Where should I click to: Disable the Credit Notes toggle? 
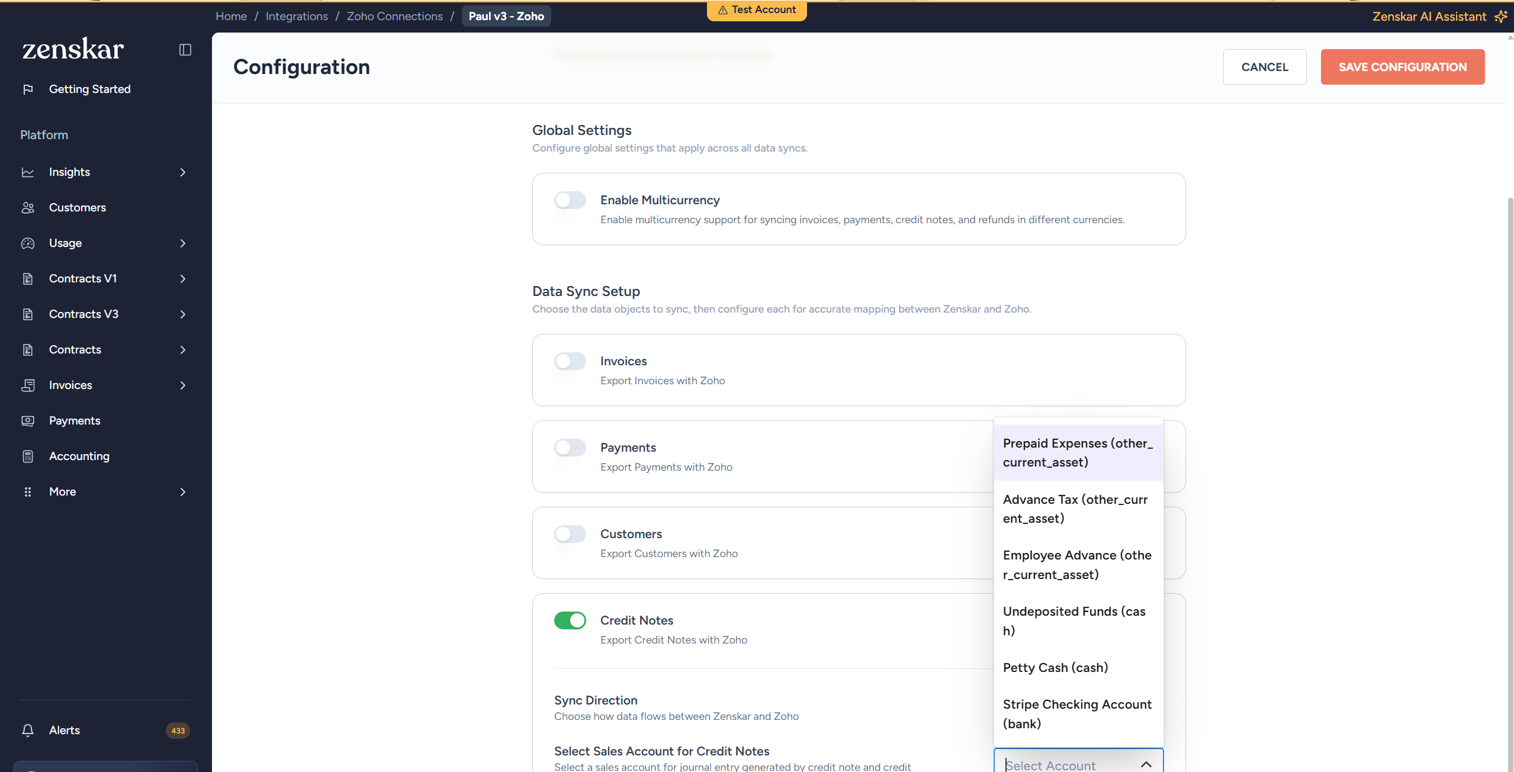click(x=570, y=620)
